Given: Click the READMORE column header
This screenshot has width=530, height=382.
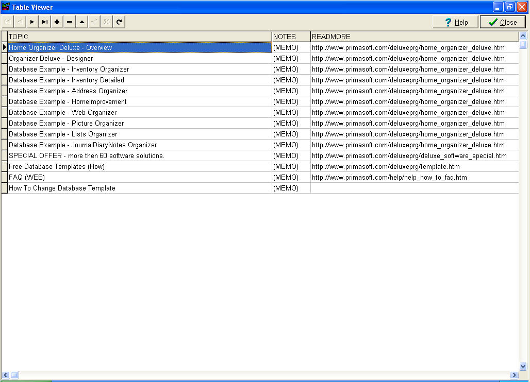Looking at the screenshot, I should [415, 37].
